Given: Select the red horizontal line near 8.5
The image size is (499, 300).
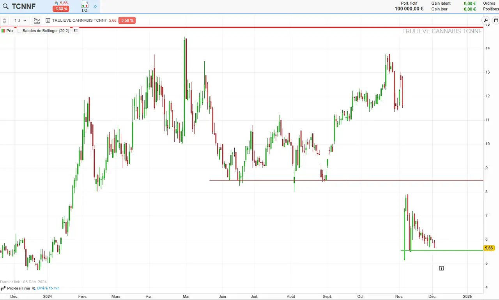Looking at the screenshot, I should (x=346, y=180).
